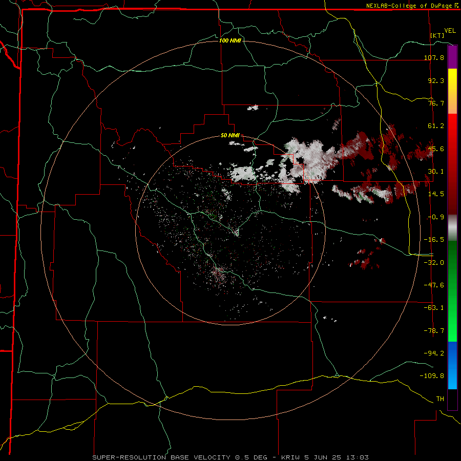Image resolution: width=461 pixels, height=461 pixels.
Task: Click the 100 NMI range ring label
Action: tap(230, 40)
